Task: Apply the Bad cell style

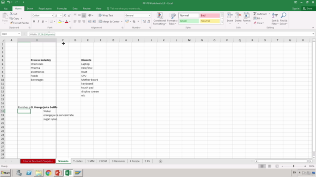Action: tap(209, 15)
